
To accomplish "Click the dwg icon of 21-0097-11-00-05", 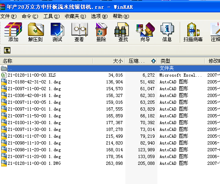I will 4,102.
